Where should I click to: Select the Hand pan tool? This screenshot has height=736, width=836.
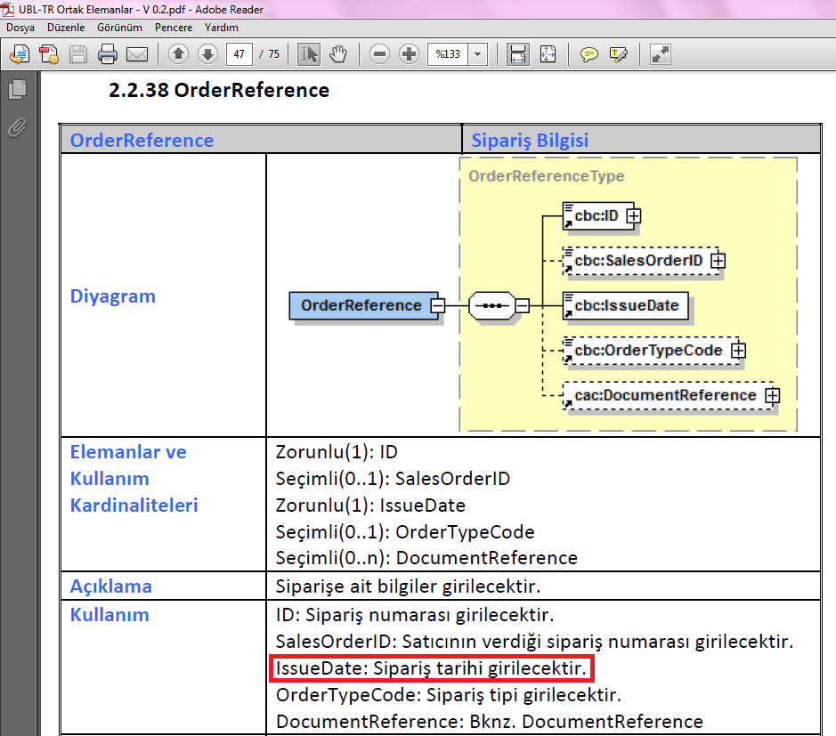(x=337, y=54)
